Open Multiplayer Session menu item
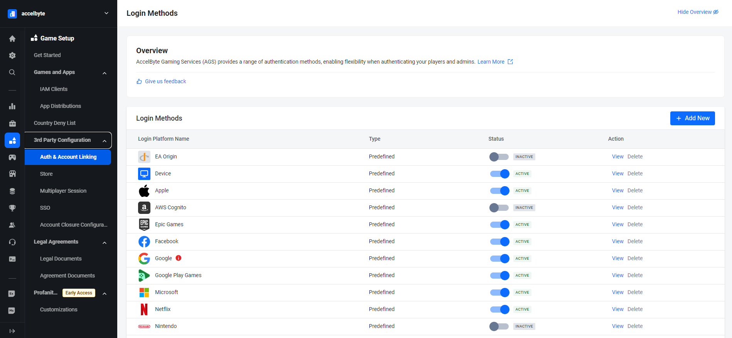The width and height of the screenshot is (732, 338). [x=63, y=191]
